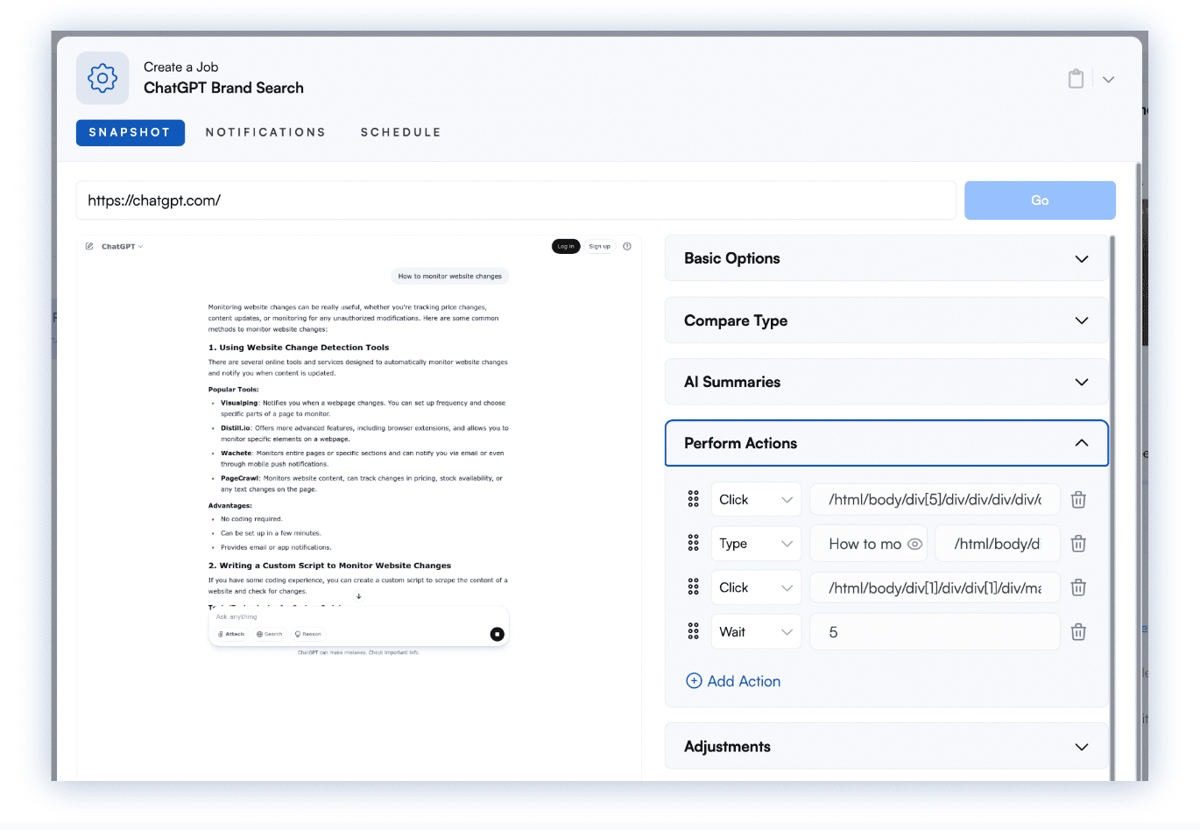Click the scroll-down arrow above the prompt box
The height and width of the screenshot is (830, 1200).
pyautogui.click(x=359, y=596)
